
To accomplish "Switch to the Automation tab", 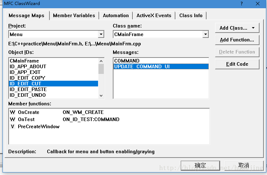I will [116, 16].
